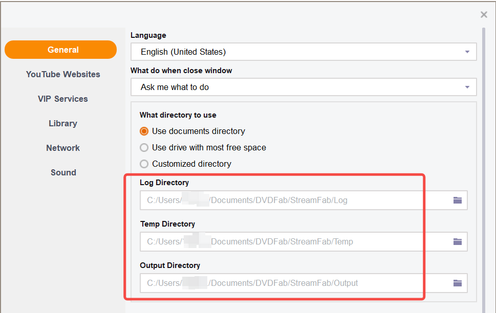Open the VIP Services settings section
Screen dimensions: 496x313
click(63, 99)
